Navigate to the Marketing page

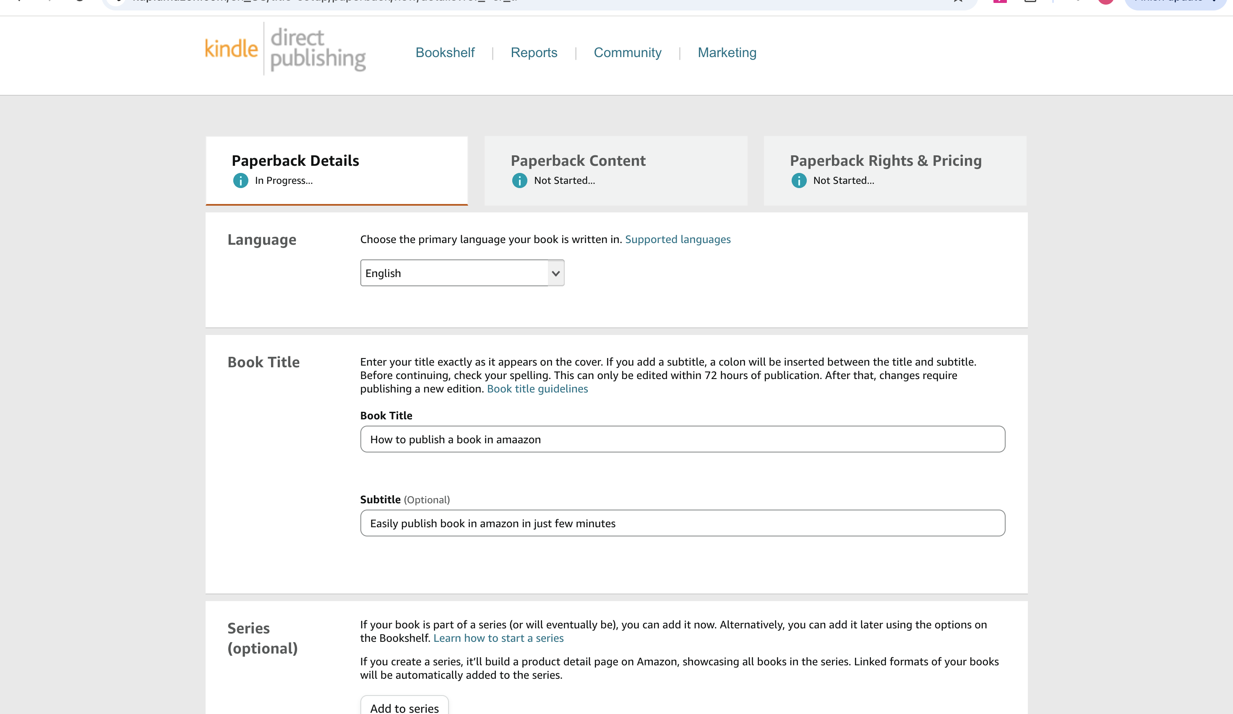pos(727,52)
